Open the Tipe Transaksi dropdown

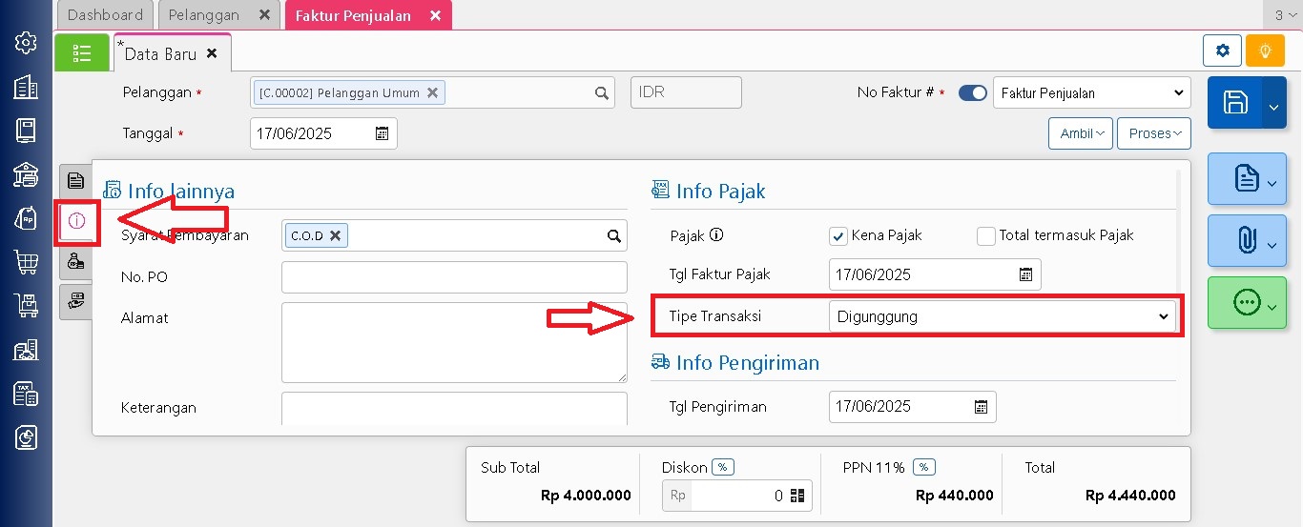pyautogui.click(x=1002, y=316)
